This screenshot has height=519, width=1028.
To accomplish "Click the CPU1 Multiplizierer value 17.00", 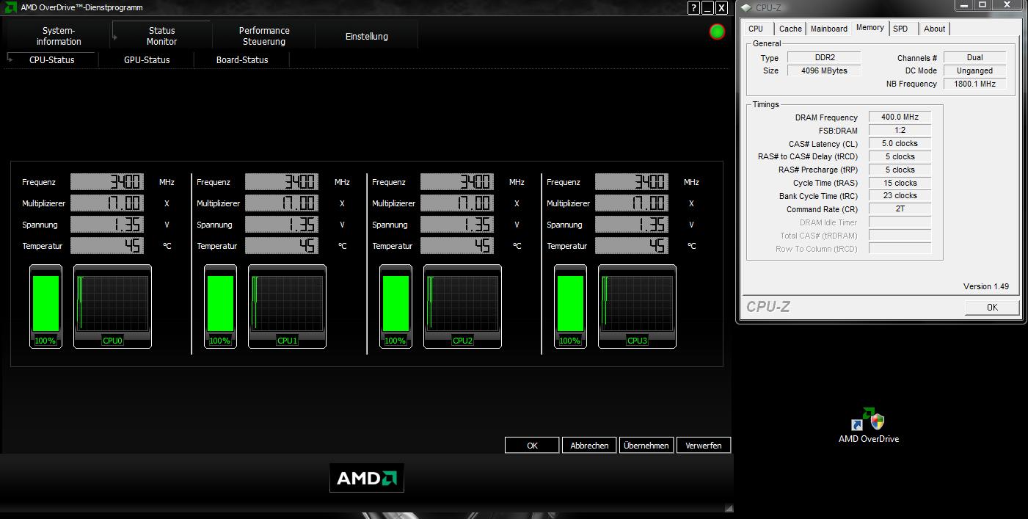I will click(282, 203).
